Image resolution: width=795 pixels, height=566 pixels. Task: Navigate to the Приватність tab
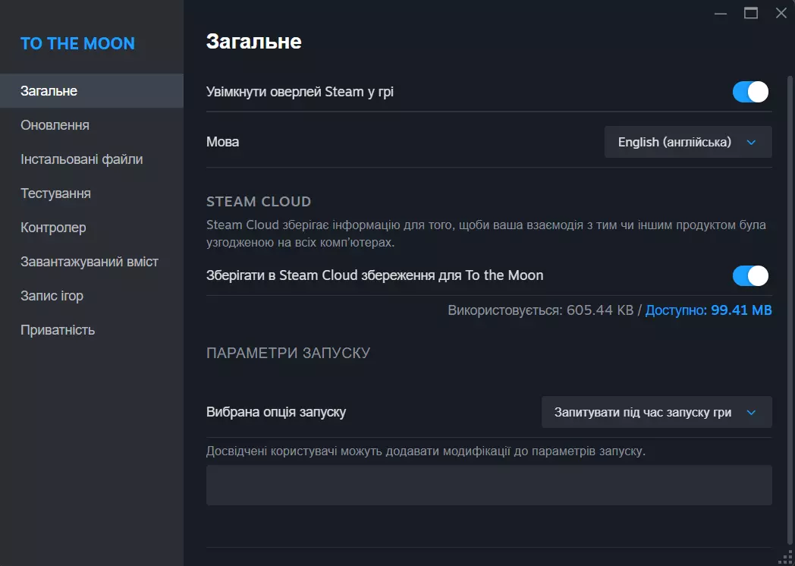click(58, 330)
